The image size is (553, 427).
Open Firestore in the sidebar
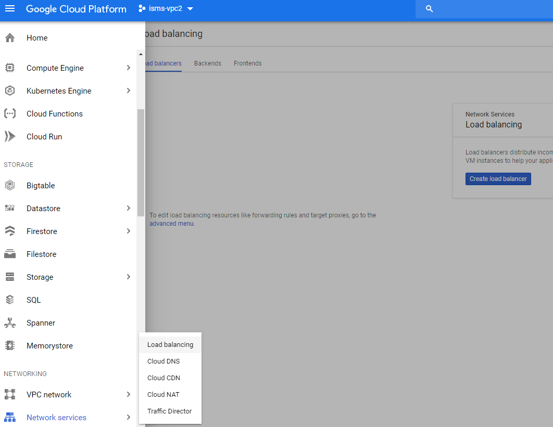[42, 231]
